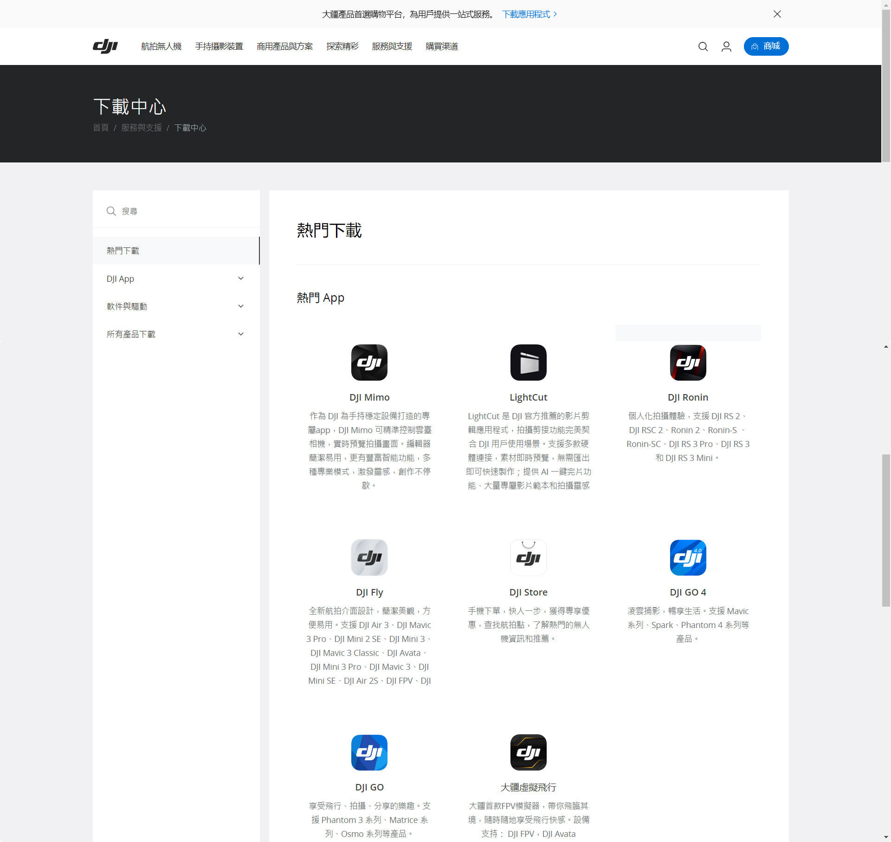Dismiss the top promotional banner
The width and height of the screenshot is (891, 842).
[x=777, y=14]
